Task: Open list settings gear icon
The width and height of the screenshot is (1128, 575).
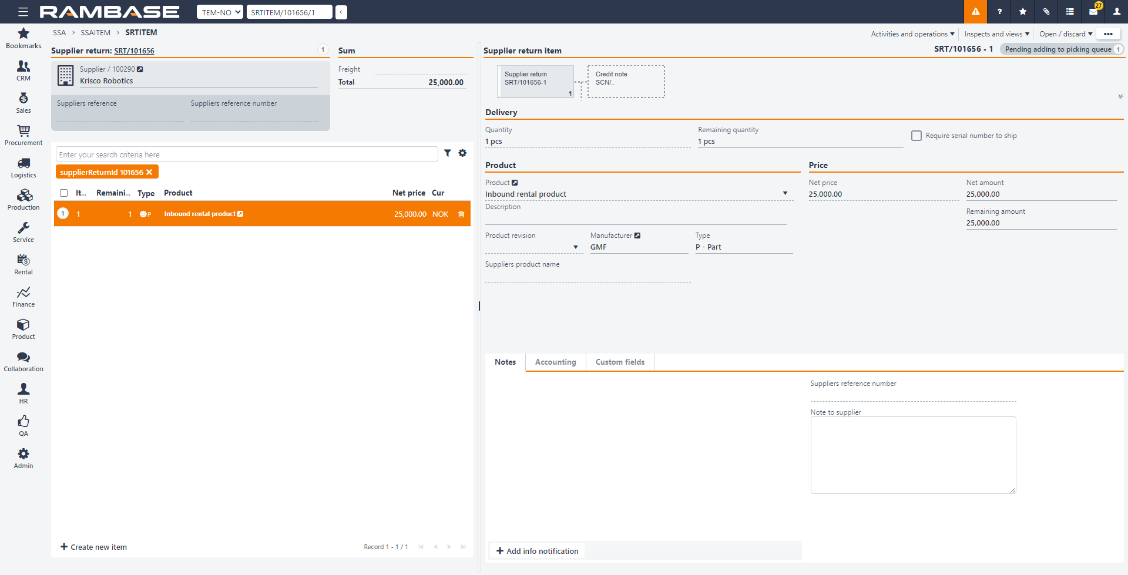Action: point(463,153)
